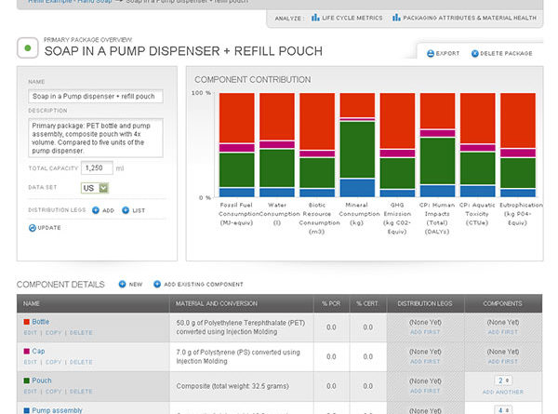Image resolution: width=558 pixels, height=414 pixels.
Task: Click the GHG Emission chart bar
Action: (x=397, y=145)
